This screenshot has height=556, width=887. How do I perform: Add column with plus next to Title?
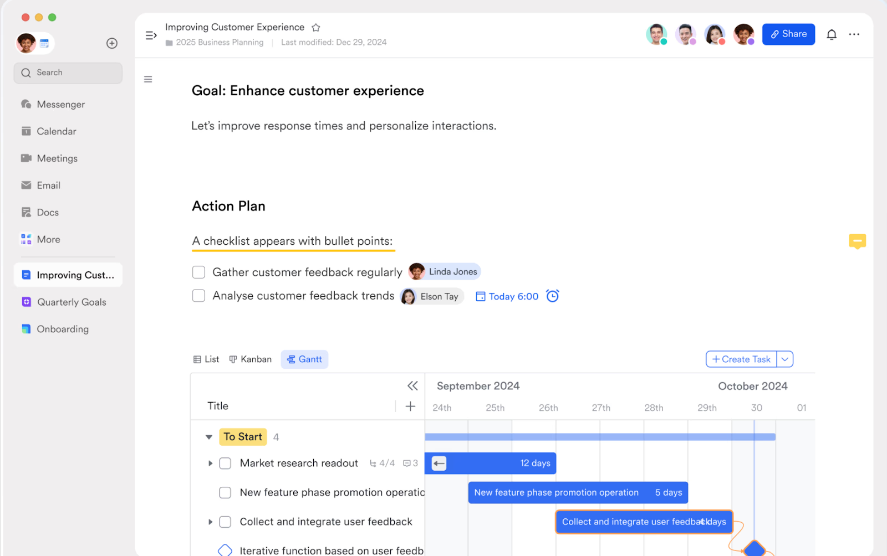pos(410,406)
